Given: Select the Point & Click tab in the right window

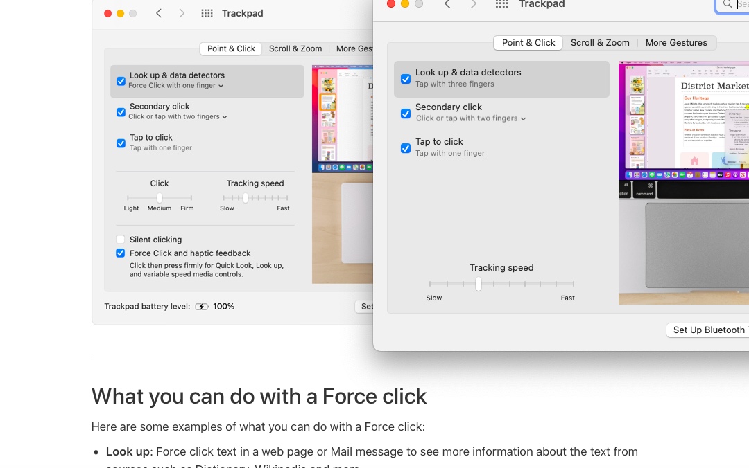Looking at the screenshot, I should tap(528, 43).
